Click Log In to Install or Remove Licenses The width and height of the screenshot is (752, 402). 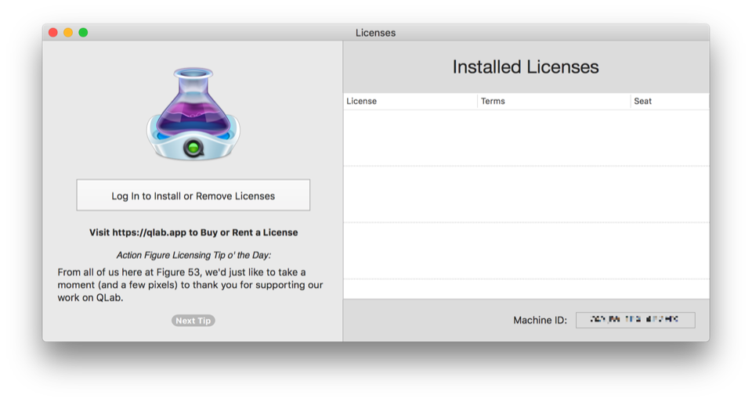(x=193, y=196)
